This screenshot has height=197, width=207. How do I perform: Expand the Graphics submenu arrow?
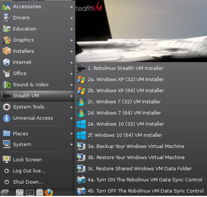tap(72, 40)
